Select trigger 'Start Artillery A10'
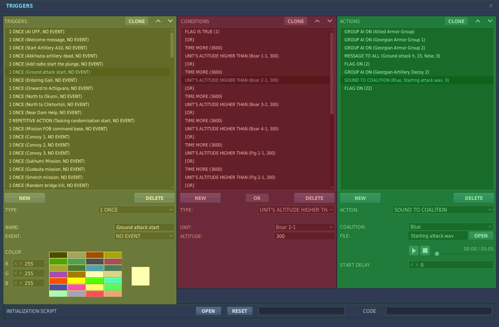Screen dimensions: 499x327 click(87, 48)
